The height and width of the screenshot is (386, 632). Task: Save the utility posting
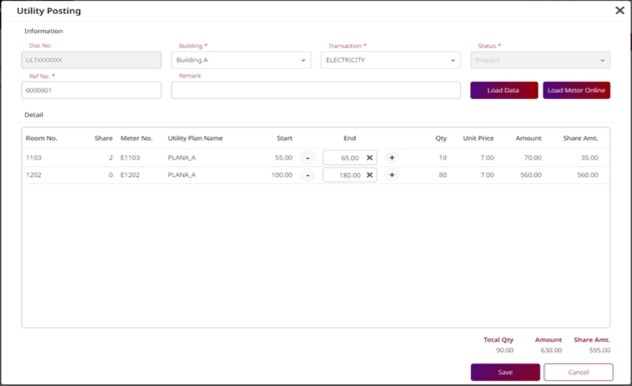click(505, 372)
